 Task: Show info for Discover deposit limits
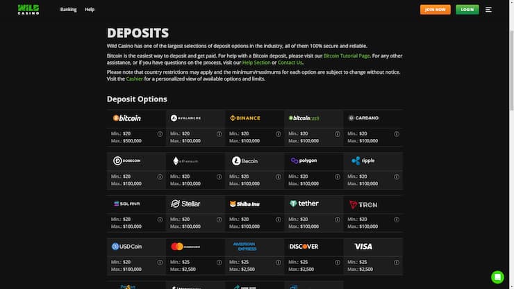[x=338, y=263]
